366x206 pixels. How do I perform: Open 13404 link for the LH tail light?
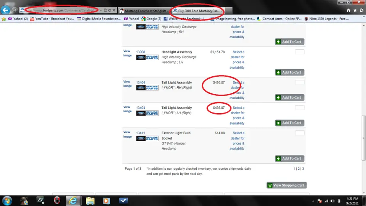pyautogui.click(x=141, y=108)
